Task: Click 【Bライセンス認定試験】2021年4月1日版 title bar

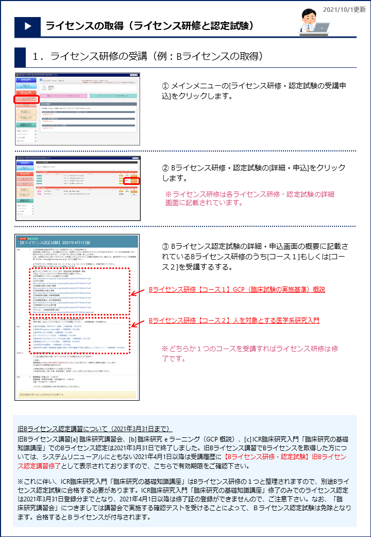Action: point(77,242)
